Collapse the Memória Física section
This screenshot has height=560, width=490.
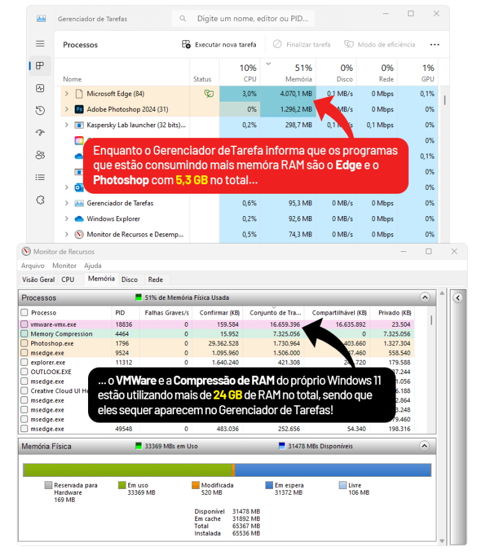tap(424, 446)
